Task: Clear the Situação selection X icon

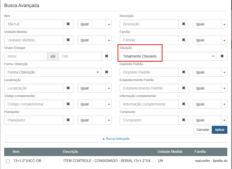Action: tap(222, 56)
